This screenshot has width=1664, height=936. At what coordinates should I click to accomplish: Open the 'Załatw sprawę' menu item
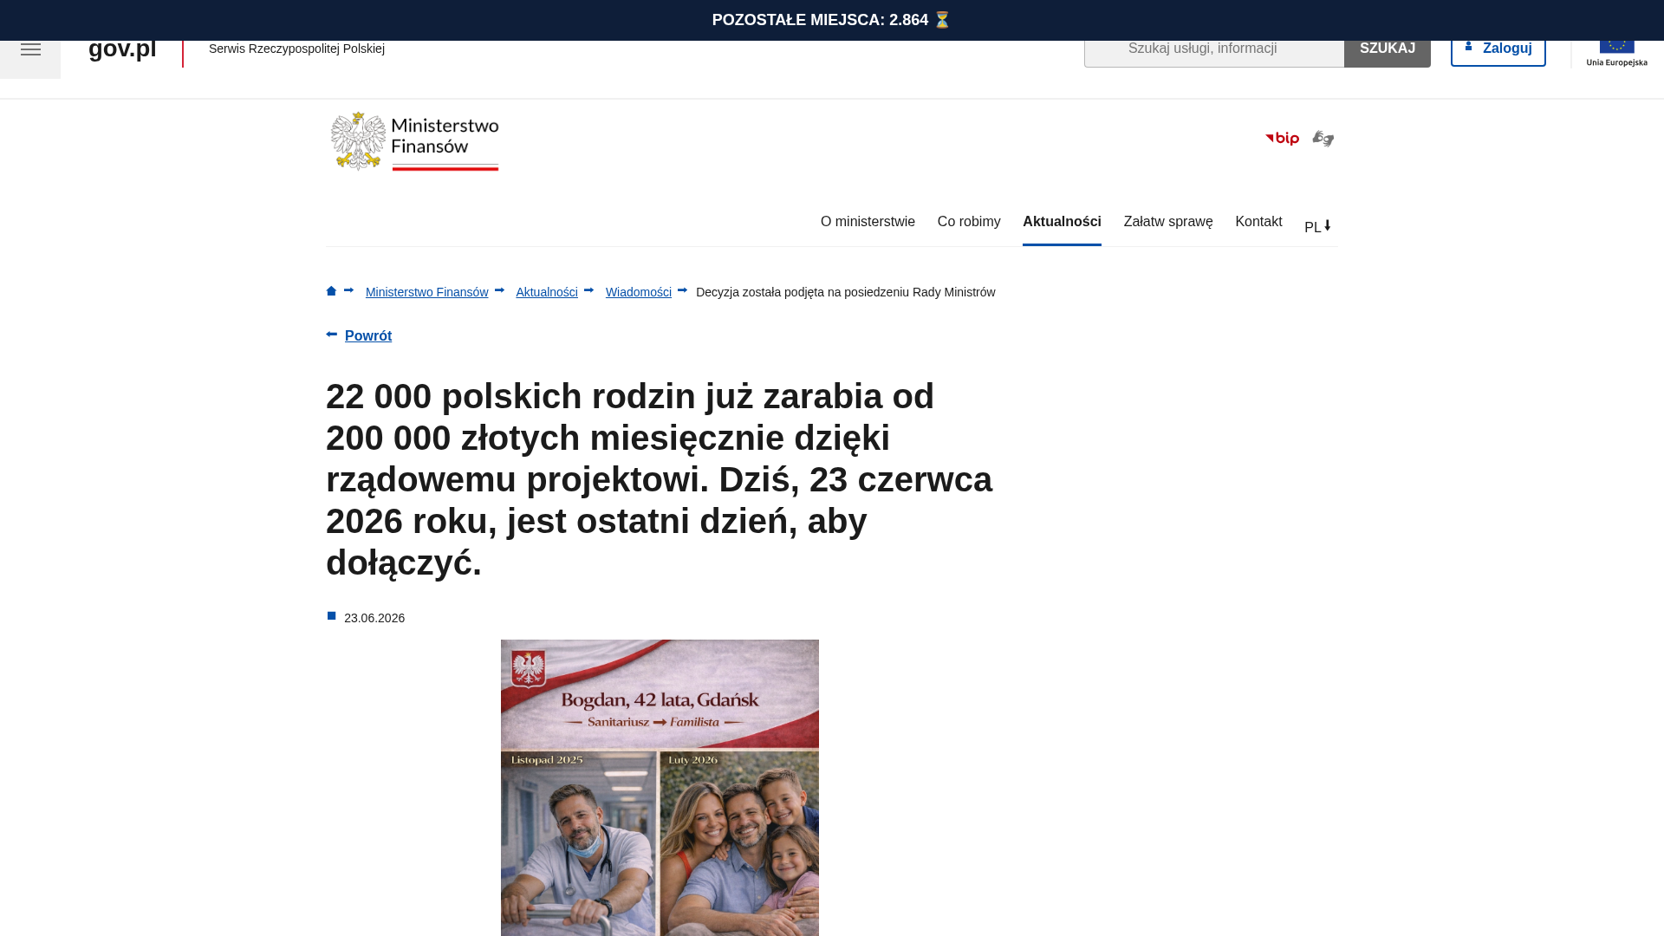pos(1168,222)
